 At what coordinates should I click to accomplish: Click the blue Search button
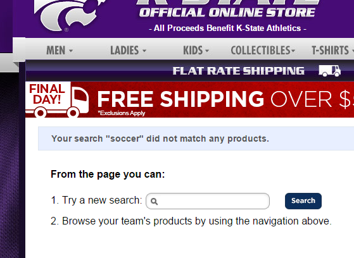coord(303,201)
